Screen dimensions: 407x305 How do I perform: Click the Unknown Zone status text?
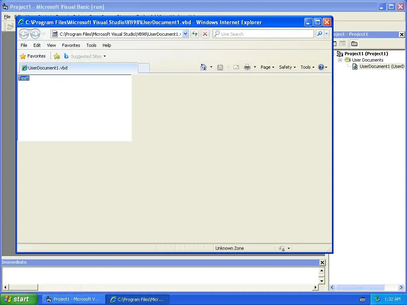229,248
